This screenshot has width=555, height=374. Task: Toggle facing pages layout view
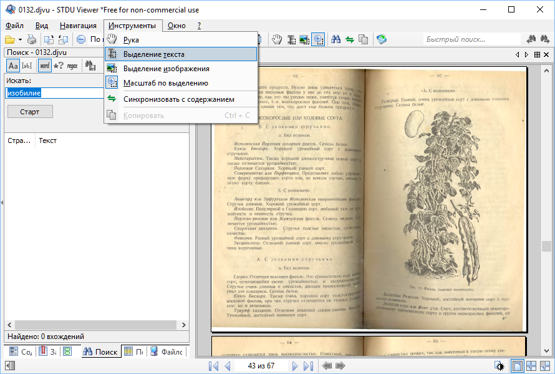(x=531, y=366)
